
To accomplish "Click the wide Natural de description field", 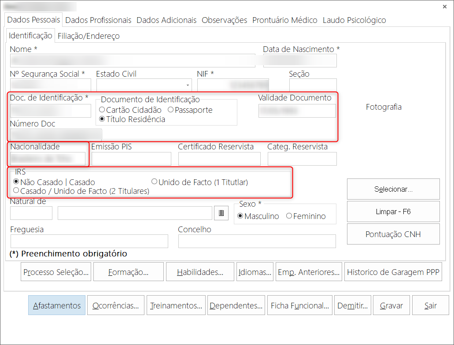I will point(135,213).
